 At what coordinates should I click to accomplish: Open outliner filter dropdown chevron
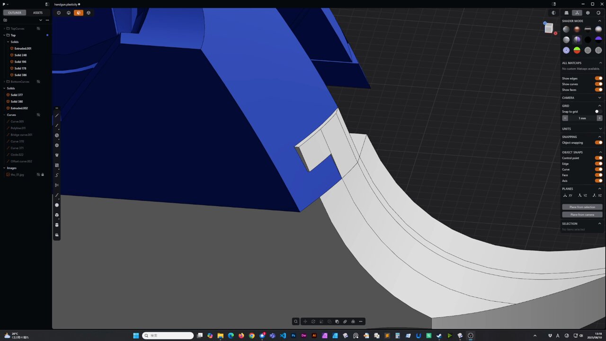[41, 20]
